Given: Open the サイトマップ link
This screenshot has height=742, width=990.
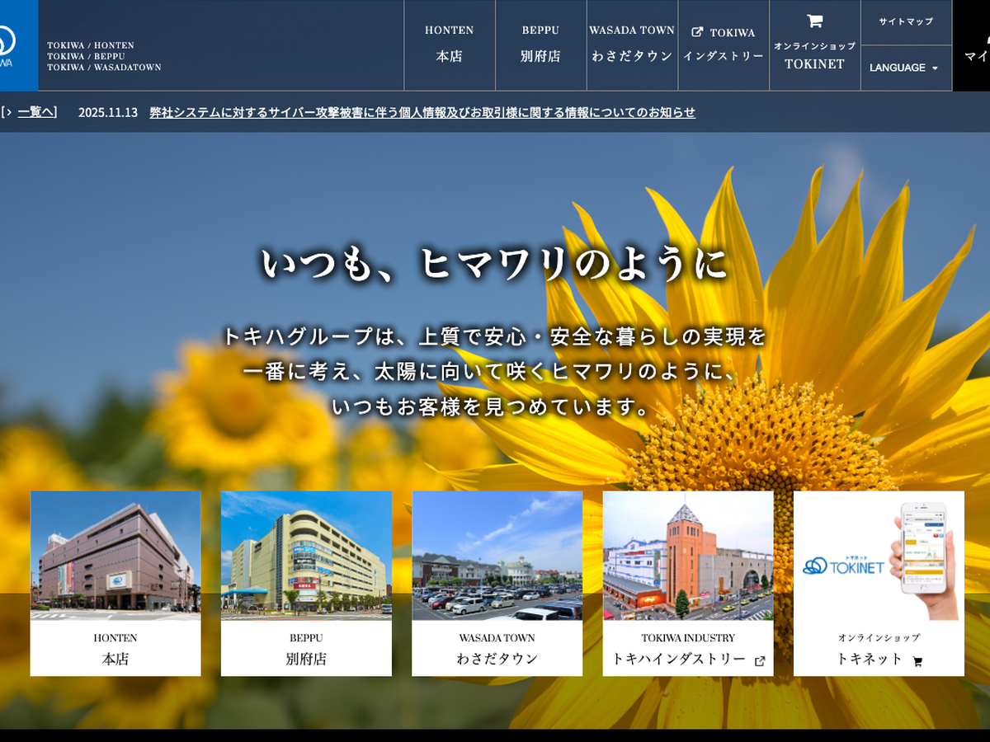Looking at the screenshot, I should (x=905, y=22).
